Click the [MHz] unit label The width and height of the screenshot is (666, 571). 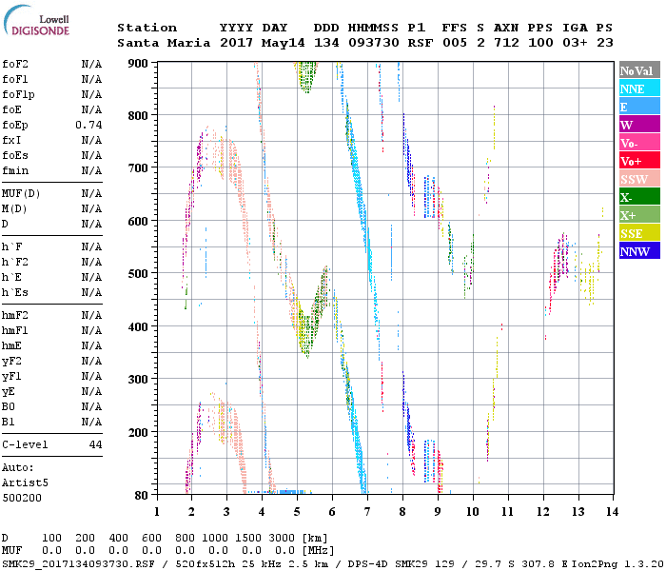point(318,551)
